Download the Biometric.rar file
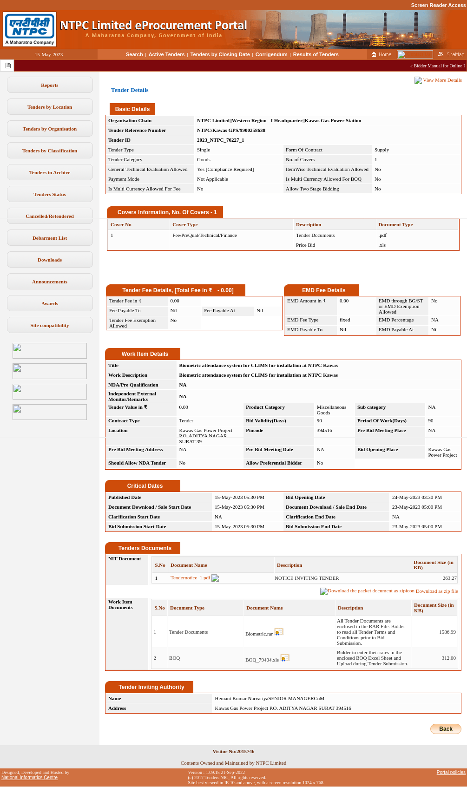This screenshot has height=787, width=467. (259, 634)
